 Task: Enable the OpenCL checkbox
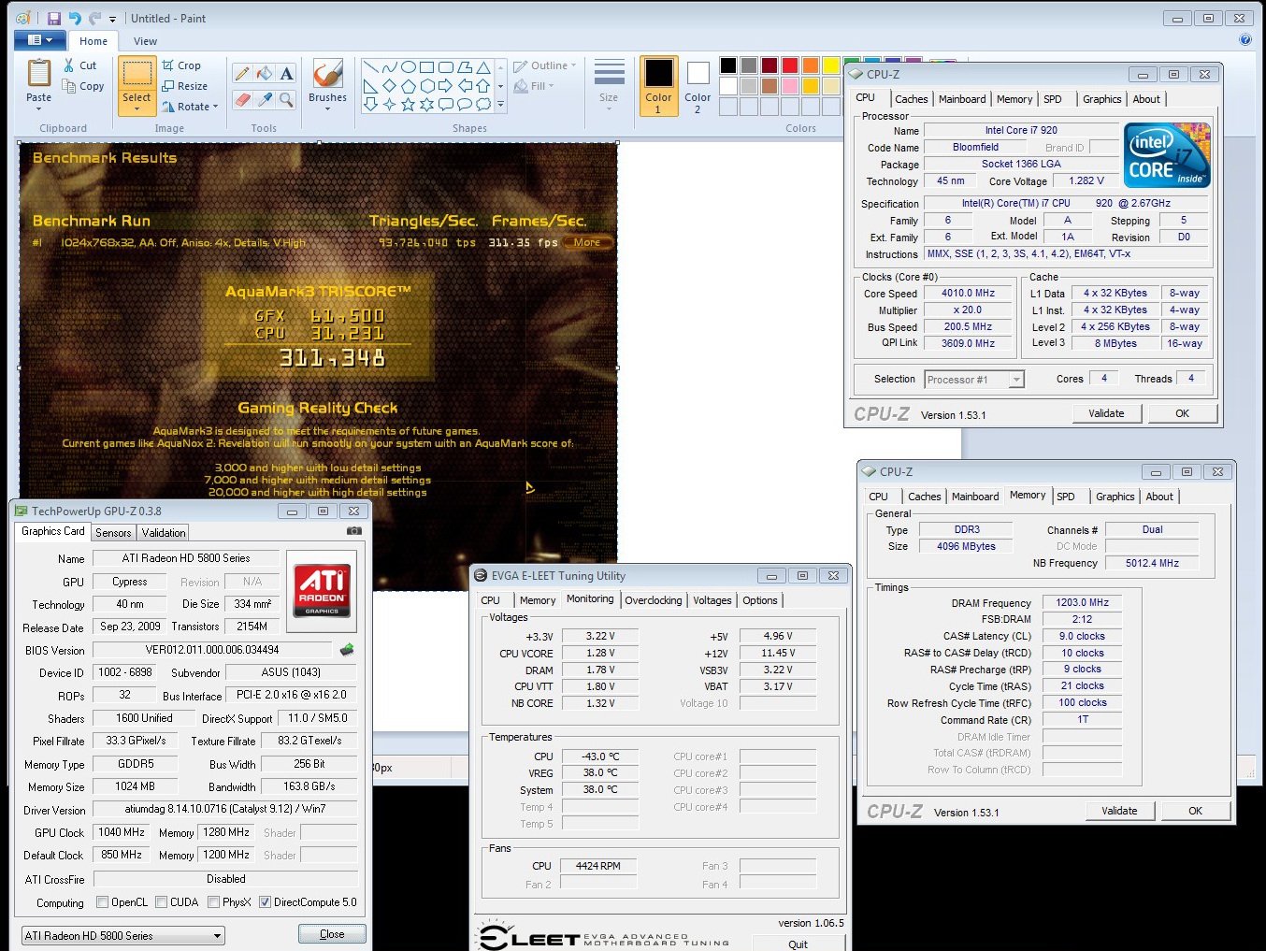pyautogui.click(x=103, y=902)
